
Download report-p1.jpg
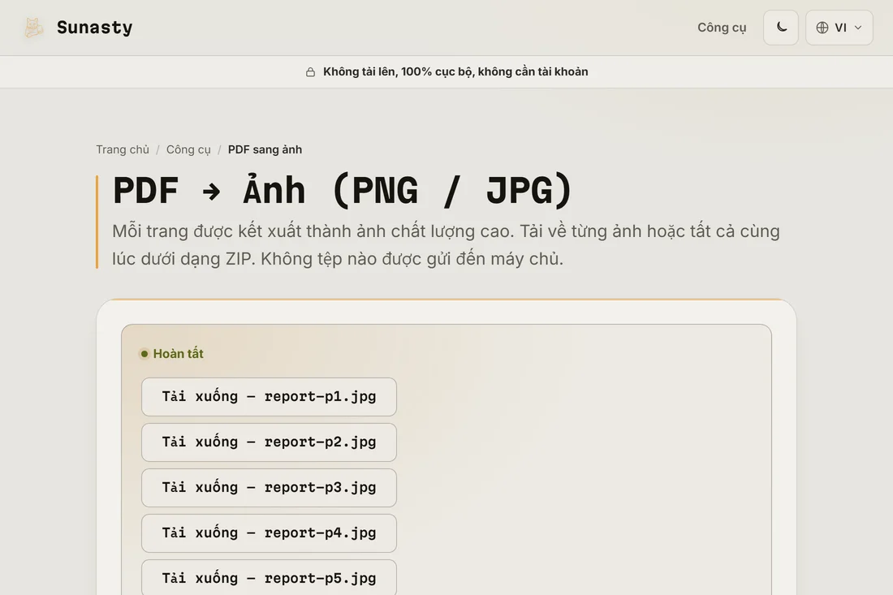tap(269, 397)
